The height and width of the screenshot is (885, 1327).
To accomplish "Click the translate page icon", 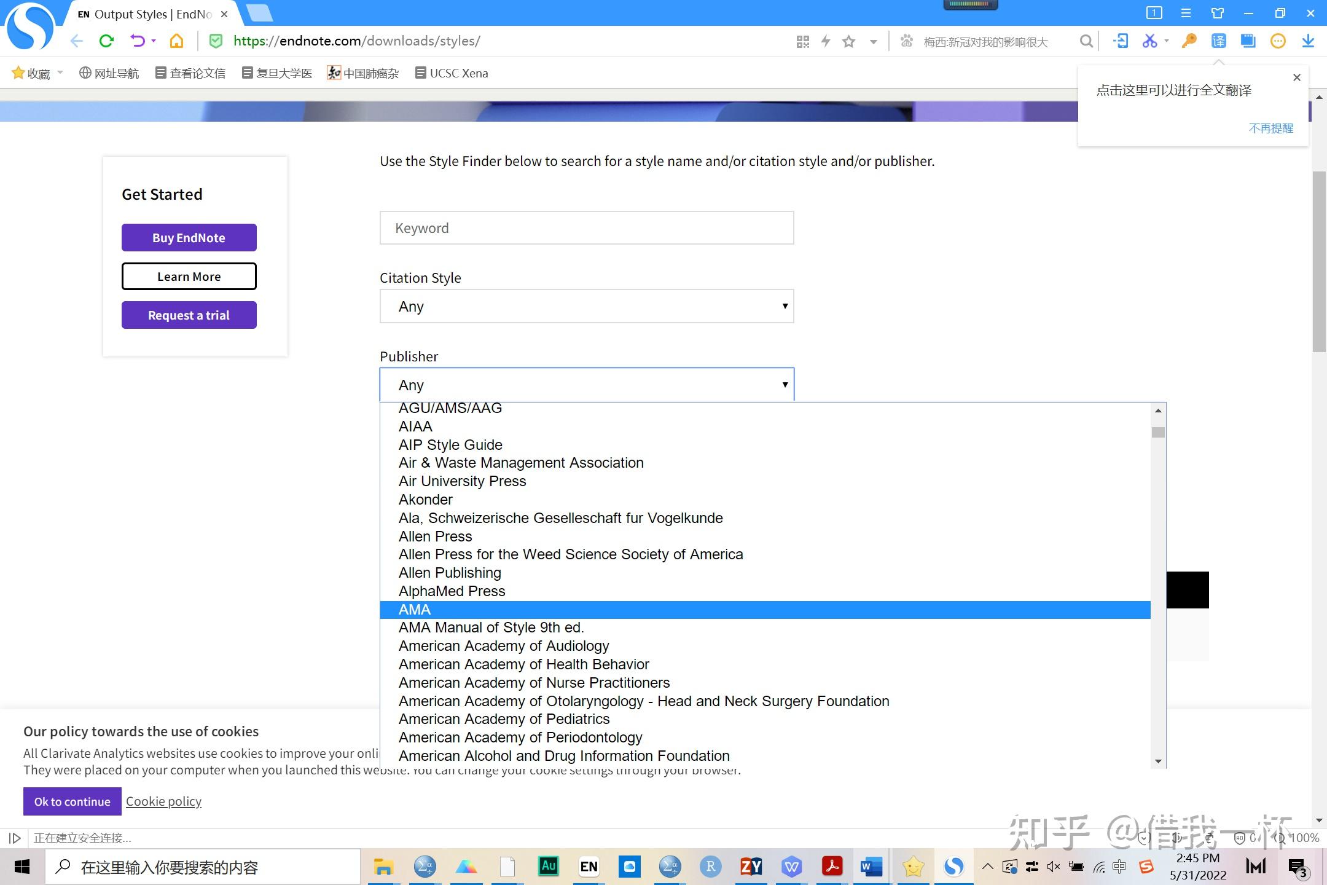I will [1219, 41].
